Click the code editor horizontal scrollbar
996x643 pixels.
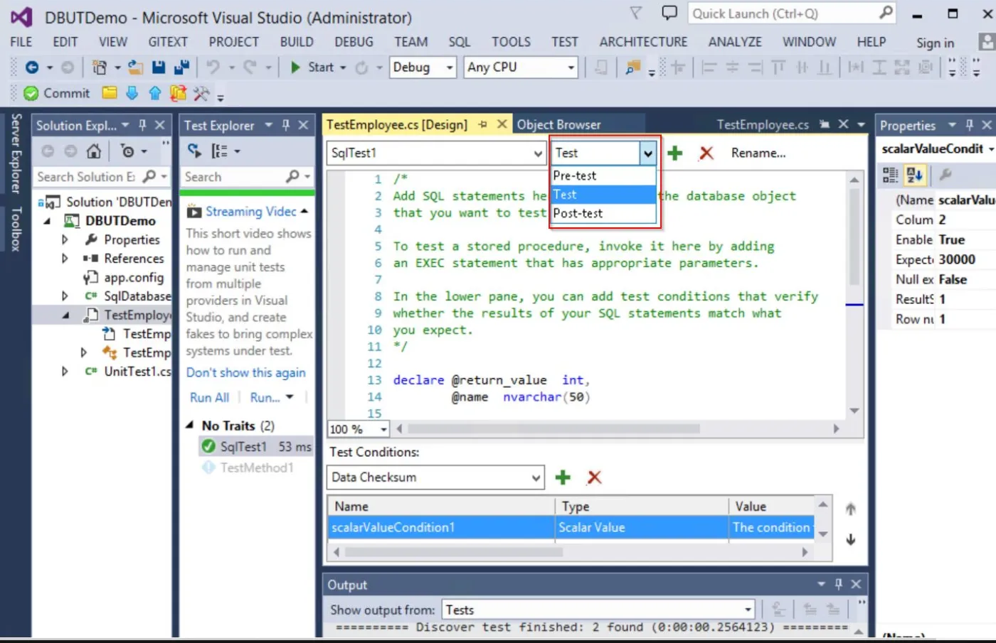click(x=553, y=428)
